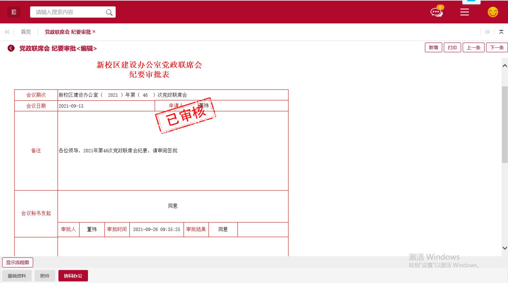Screen dimensions: 508x283
Task: Toggle the sidebar menu icon
Action: tap(14, 12)
